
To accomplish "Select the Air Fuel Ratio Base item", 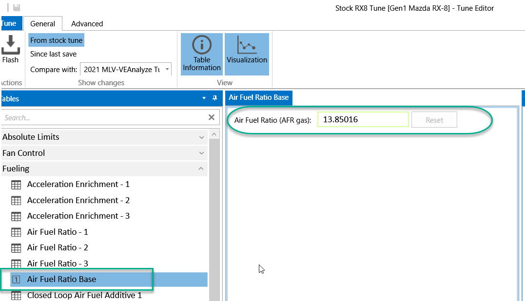I will 61,280.
